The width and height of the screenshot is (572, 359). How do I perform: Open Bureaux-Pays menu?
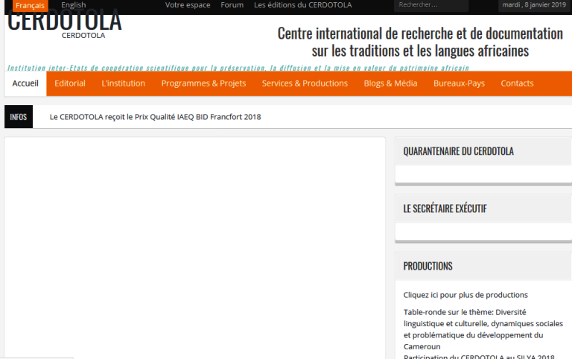[x=459, y=83]
